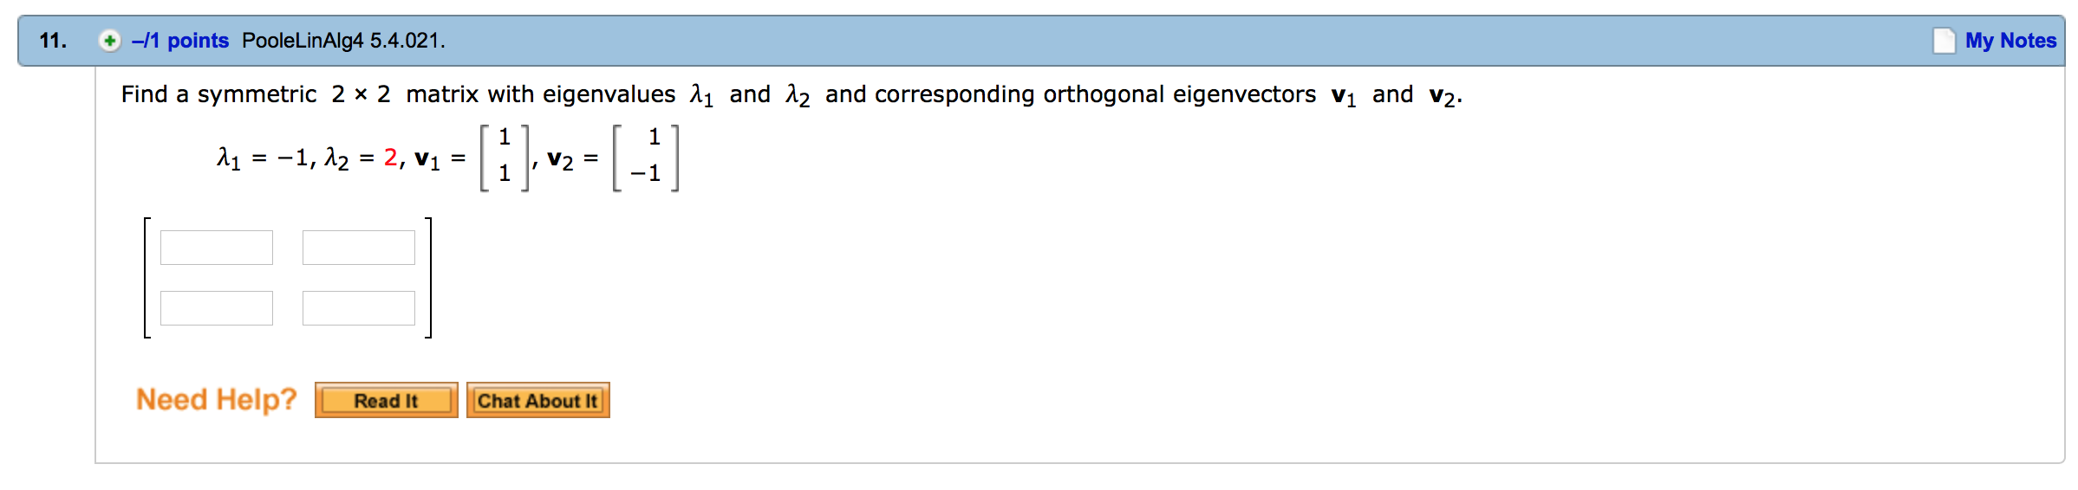Click the orange Need Help? text

[x=216, y=399]
